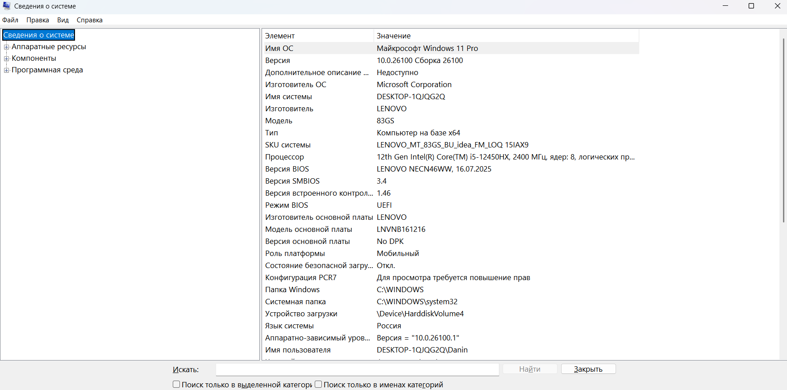Select Компоненты tree item
Image resolution: width=787 pixels, height=390 pixels.
click(34, 58)
